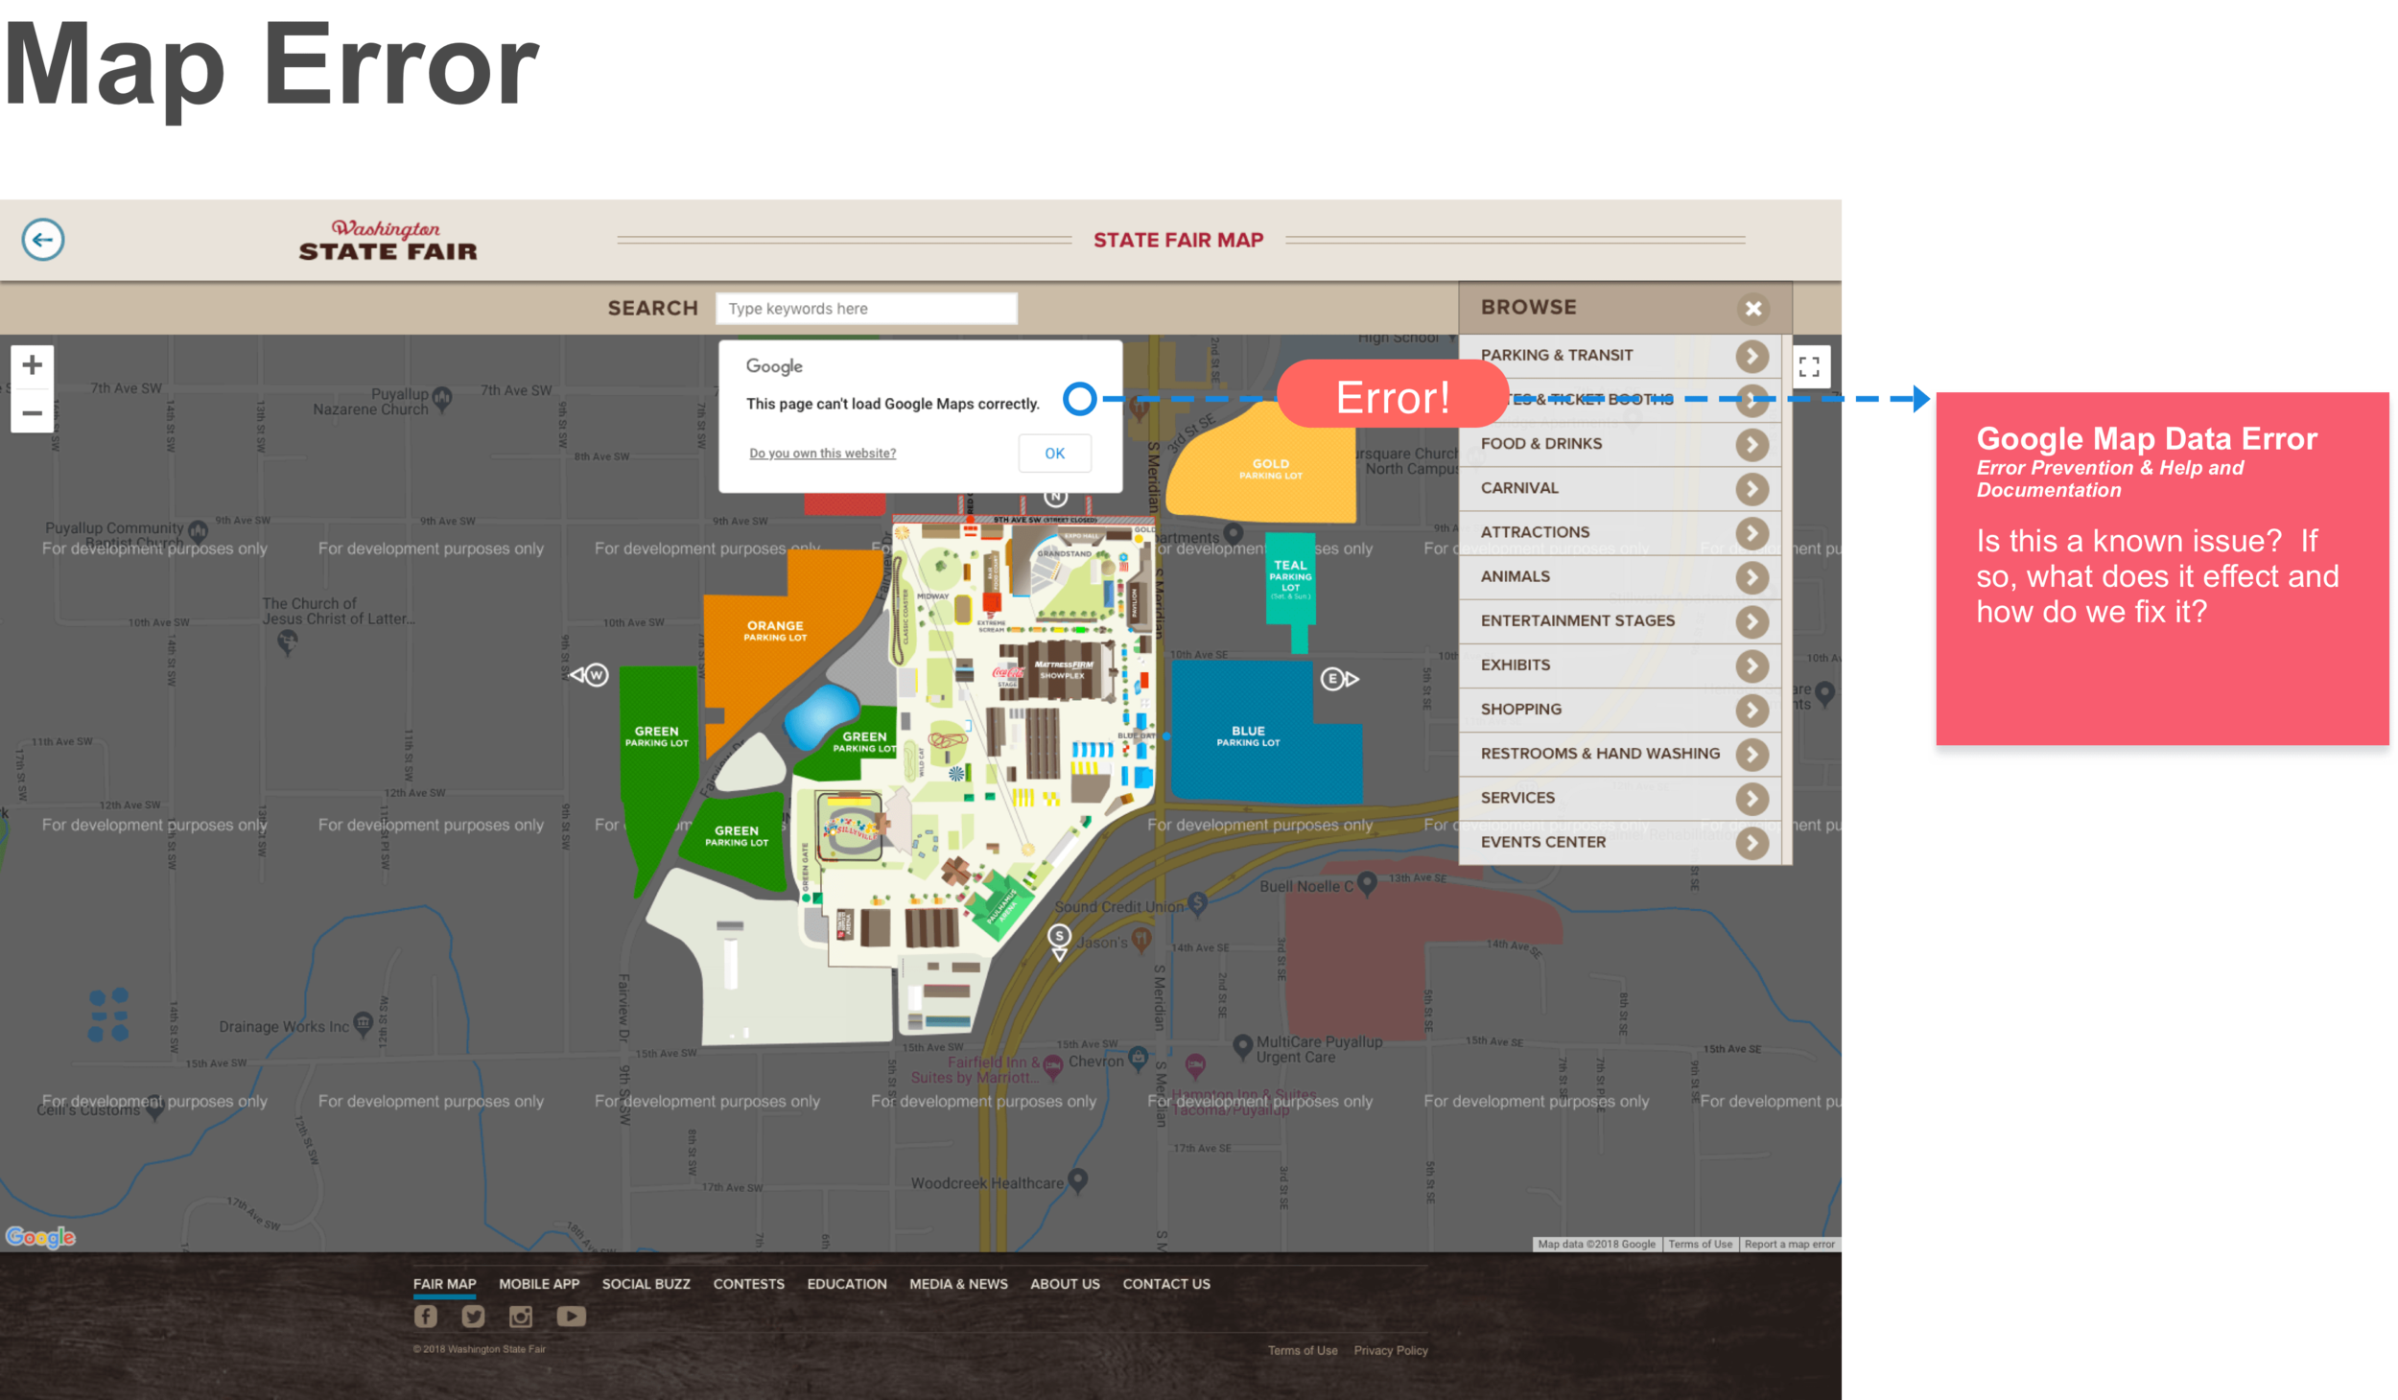The image size is (2398, 1400).
Task: Open the Instagram icon in footer
Action: click(521, 1317)
